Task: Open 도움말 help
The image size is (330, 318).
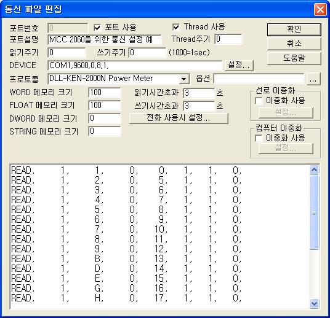Action: click(x=294, y=58)
